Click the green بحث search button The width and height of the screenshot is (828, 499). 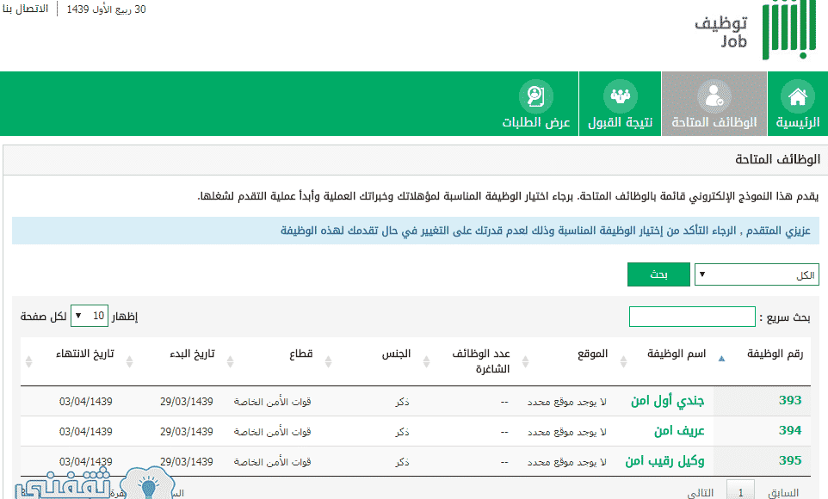point(658,274)
